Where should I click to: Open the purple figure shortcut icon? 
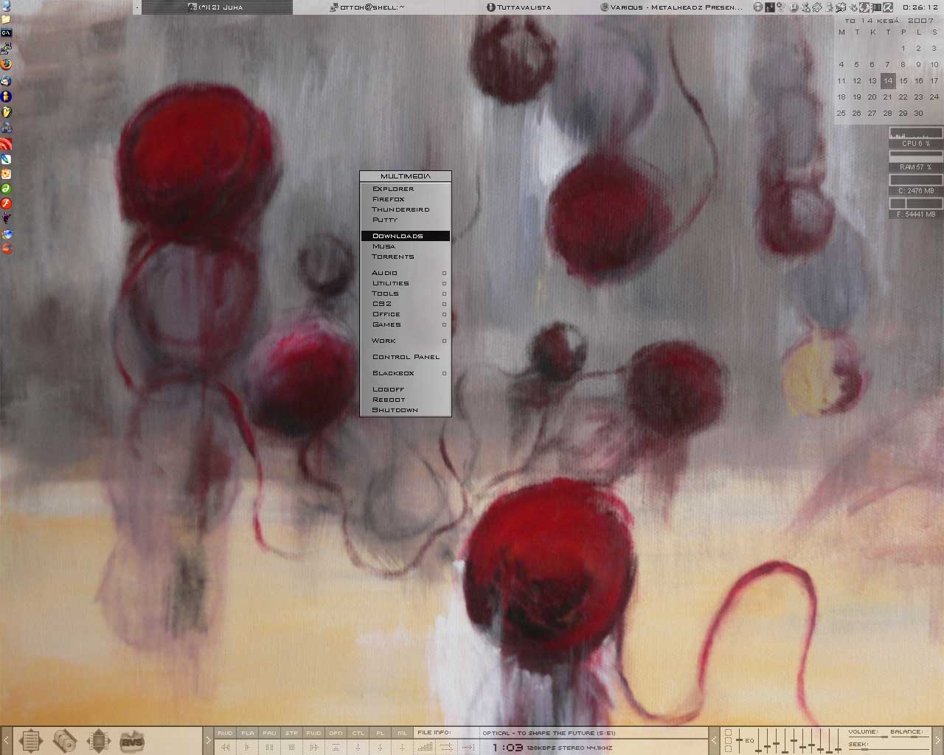[6, 219]
